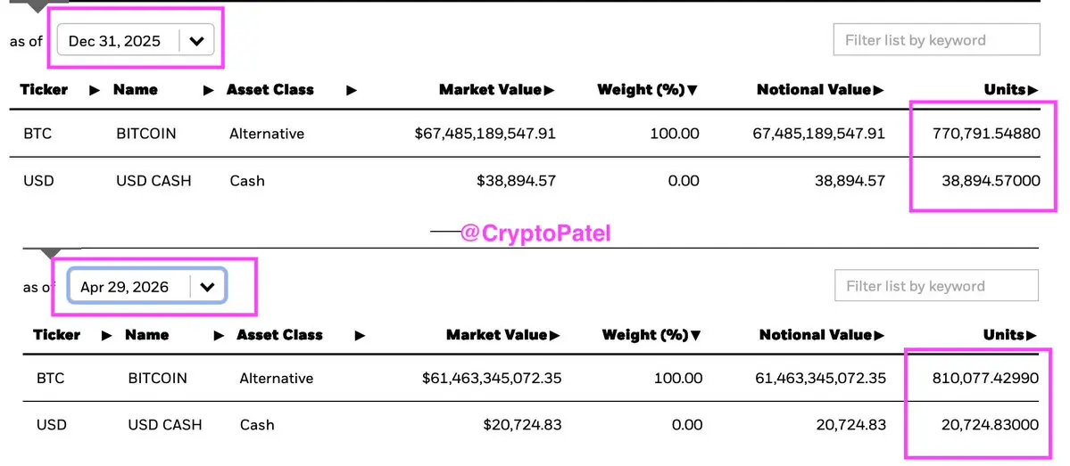This screenshot has width=1070, height=466.
Task: Click the Ticker sort arrow in the Dec 31, 2025 table
Action: [94, 90]
